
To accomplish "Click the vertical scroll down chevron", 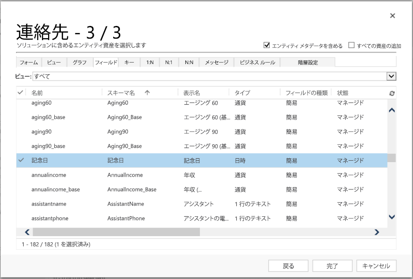I will 392,217.
